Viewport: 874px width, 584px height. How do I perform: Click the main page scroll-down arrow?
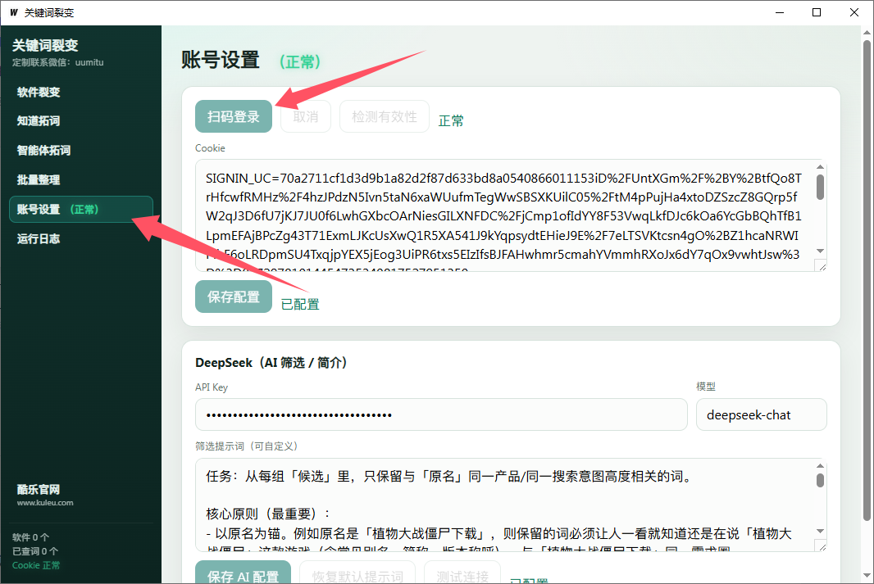[867, 576]
